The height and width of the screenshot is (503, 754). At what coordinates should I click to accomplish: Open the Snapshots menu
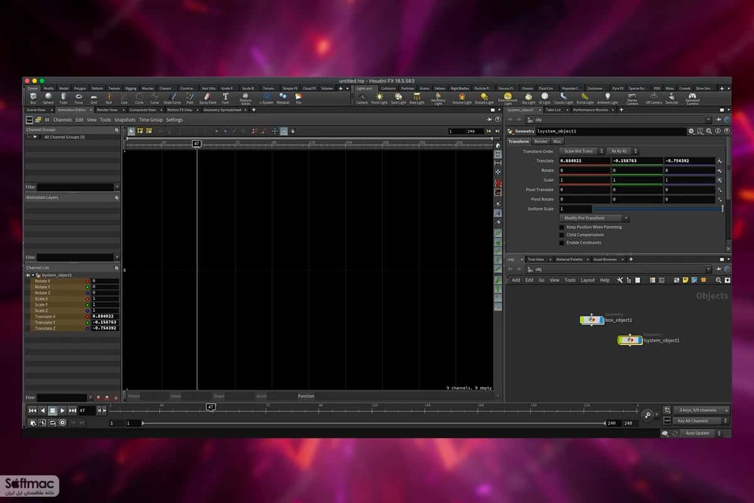click(125, 119)
